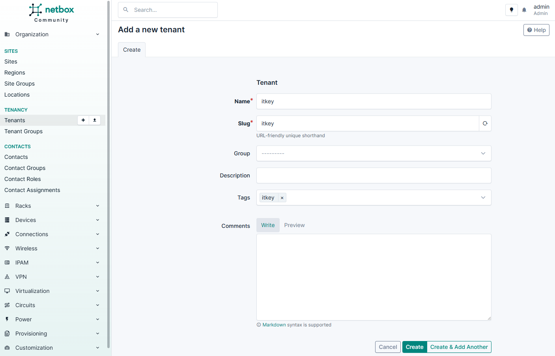Select the Write comments tab
555x356 pixels.
(x=268, y=225)
